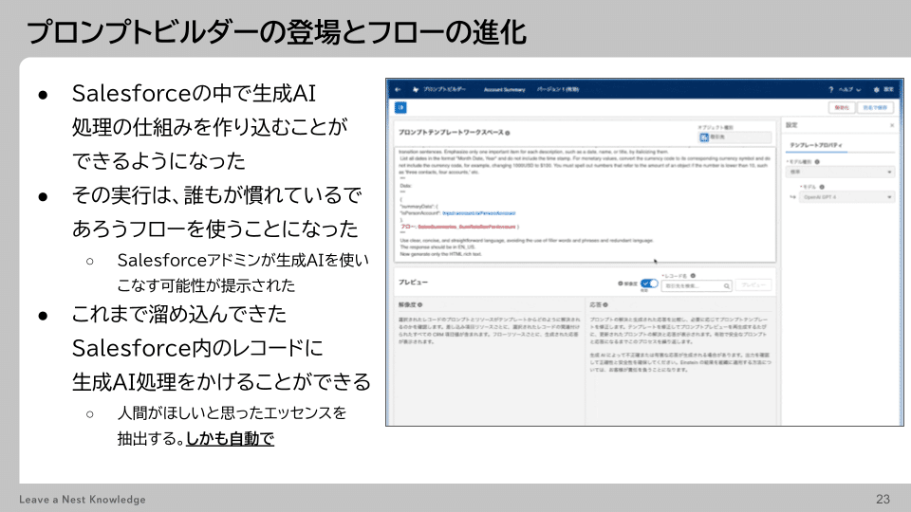Click the info icon next to レコード名

[x=693, y=276]
